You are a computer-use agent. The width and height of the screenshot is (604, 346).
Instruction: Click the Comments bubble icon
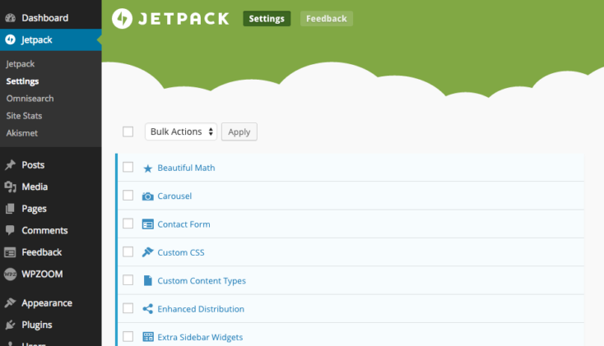click(11, 230)
